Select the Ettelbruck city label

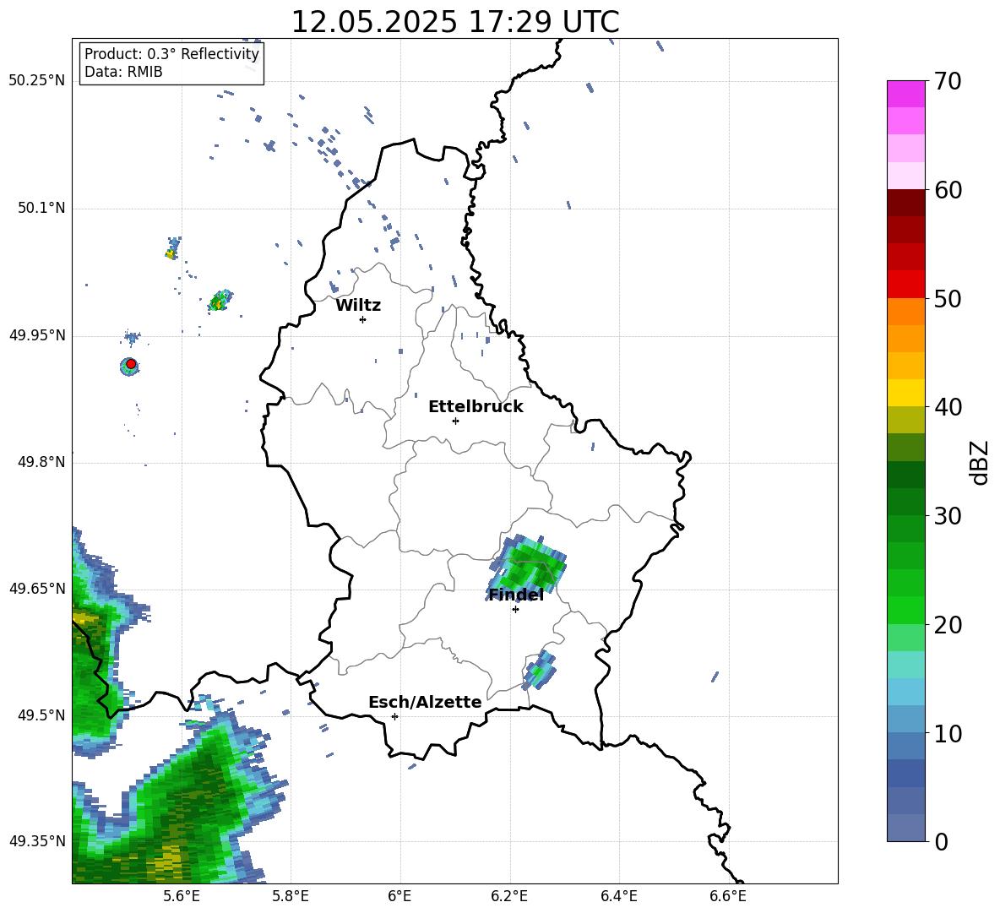[x=476, y=407]
